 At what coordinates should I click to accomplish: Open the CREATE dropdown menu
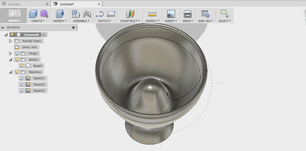tap(38, 21)
